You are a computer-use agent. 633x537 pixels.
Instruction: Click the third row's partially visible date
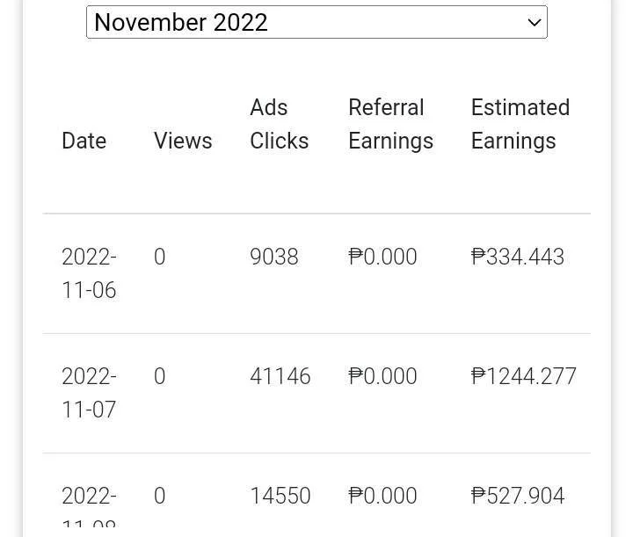pyautogui.click(x=89, y=506)
